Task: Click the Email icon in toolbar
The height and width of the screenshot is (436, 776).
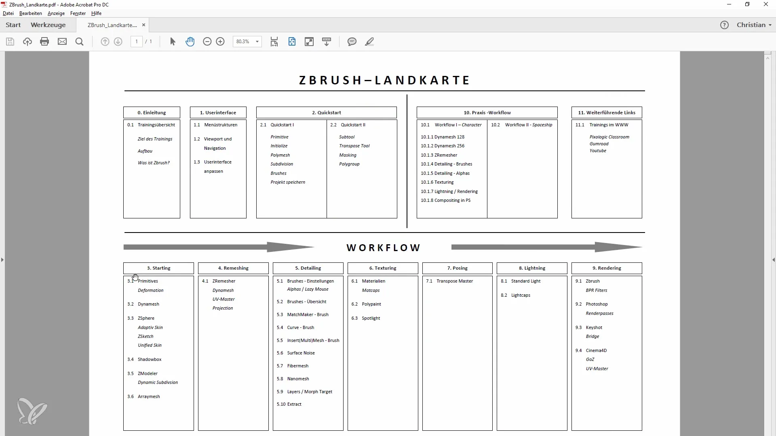Action: click(x=61, y=42)
